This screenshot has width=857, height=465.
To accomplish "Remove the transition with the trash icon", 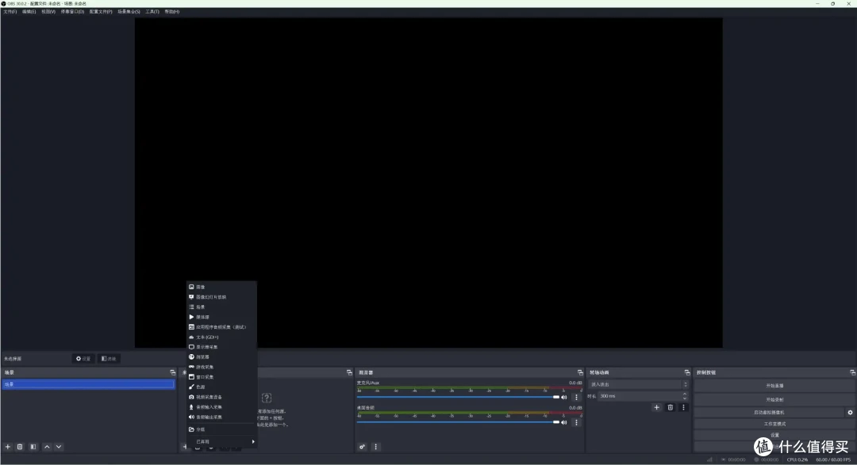I will click(670, 408).
